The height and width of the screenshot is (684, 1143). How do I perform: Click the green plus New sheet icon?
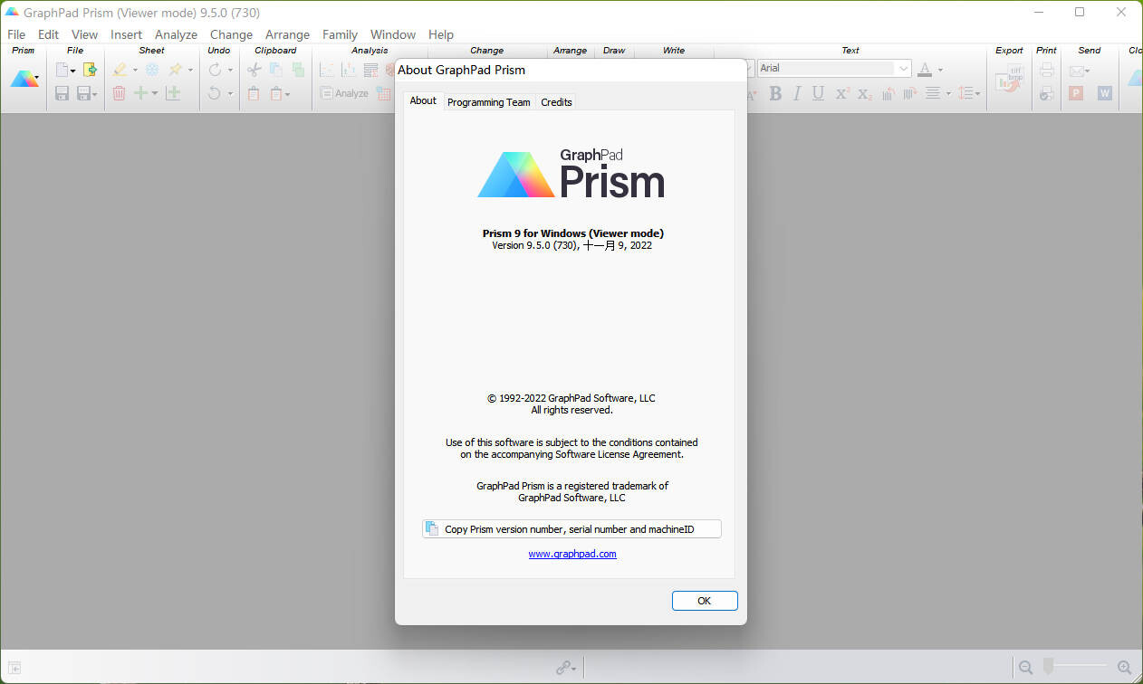[x=140, y=93]
